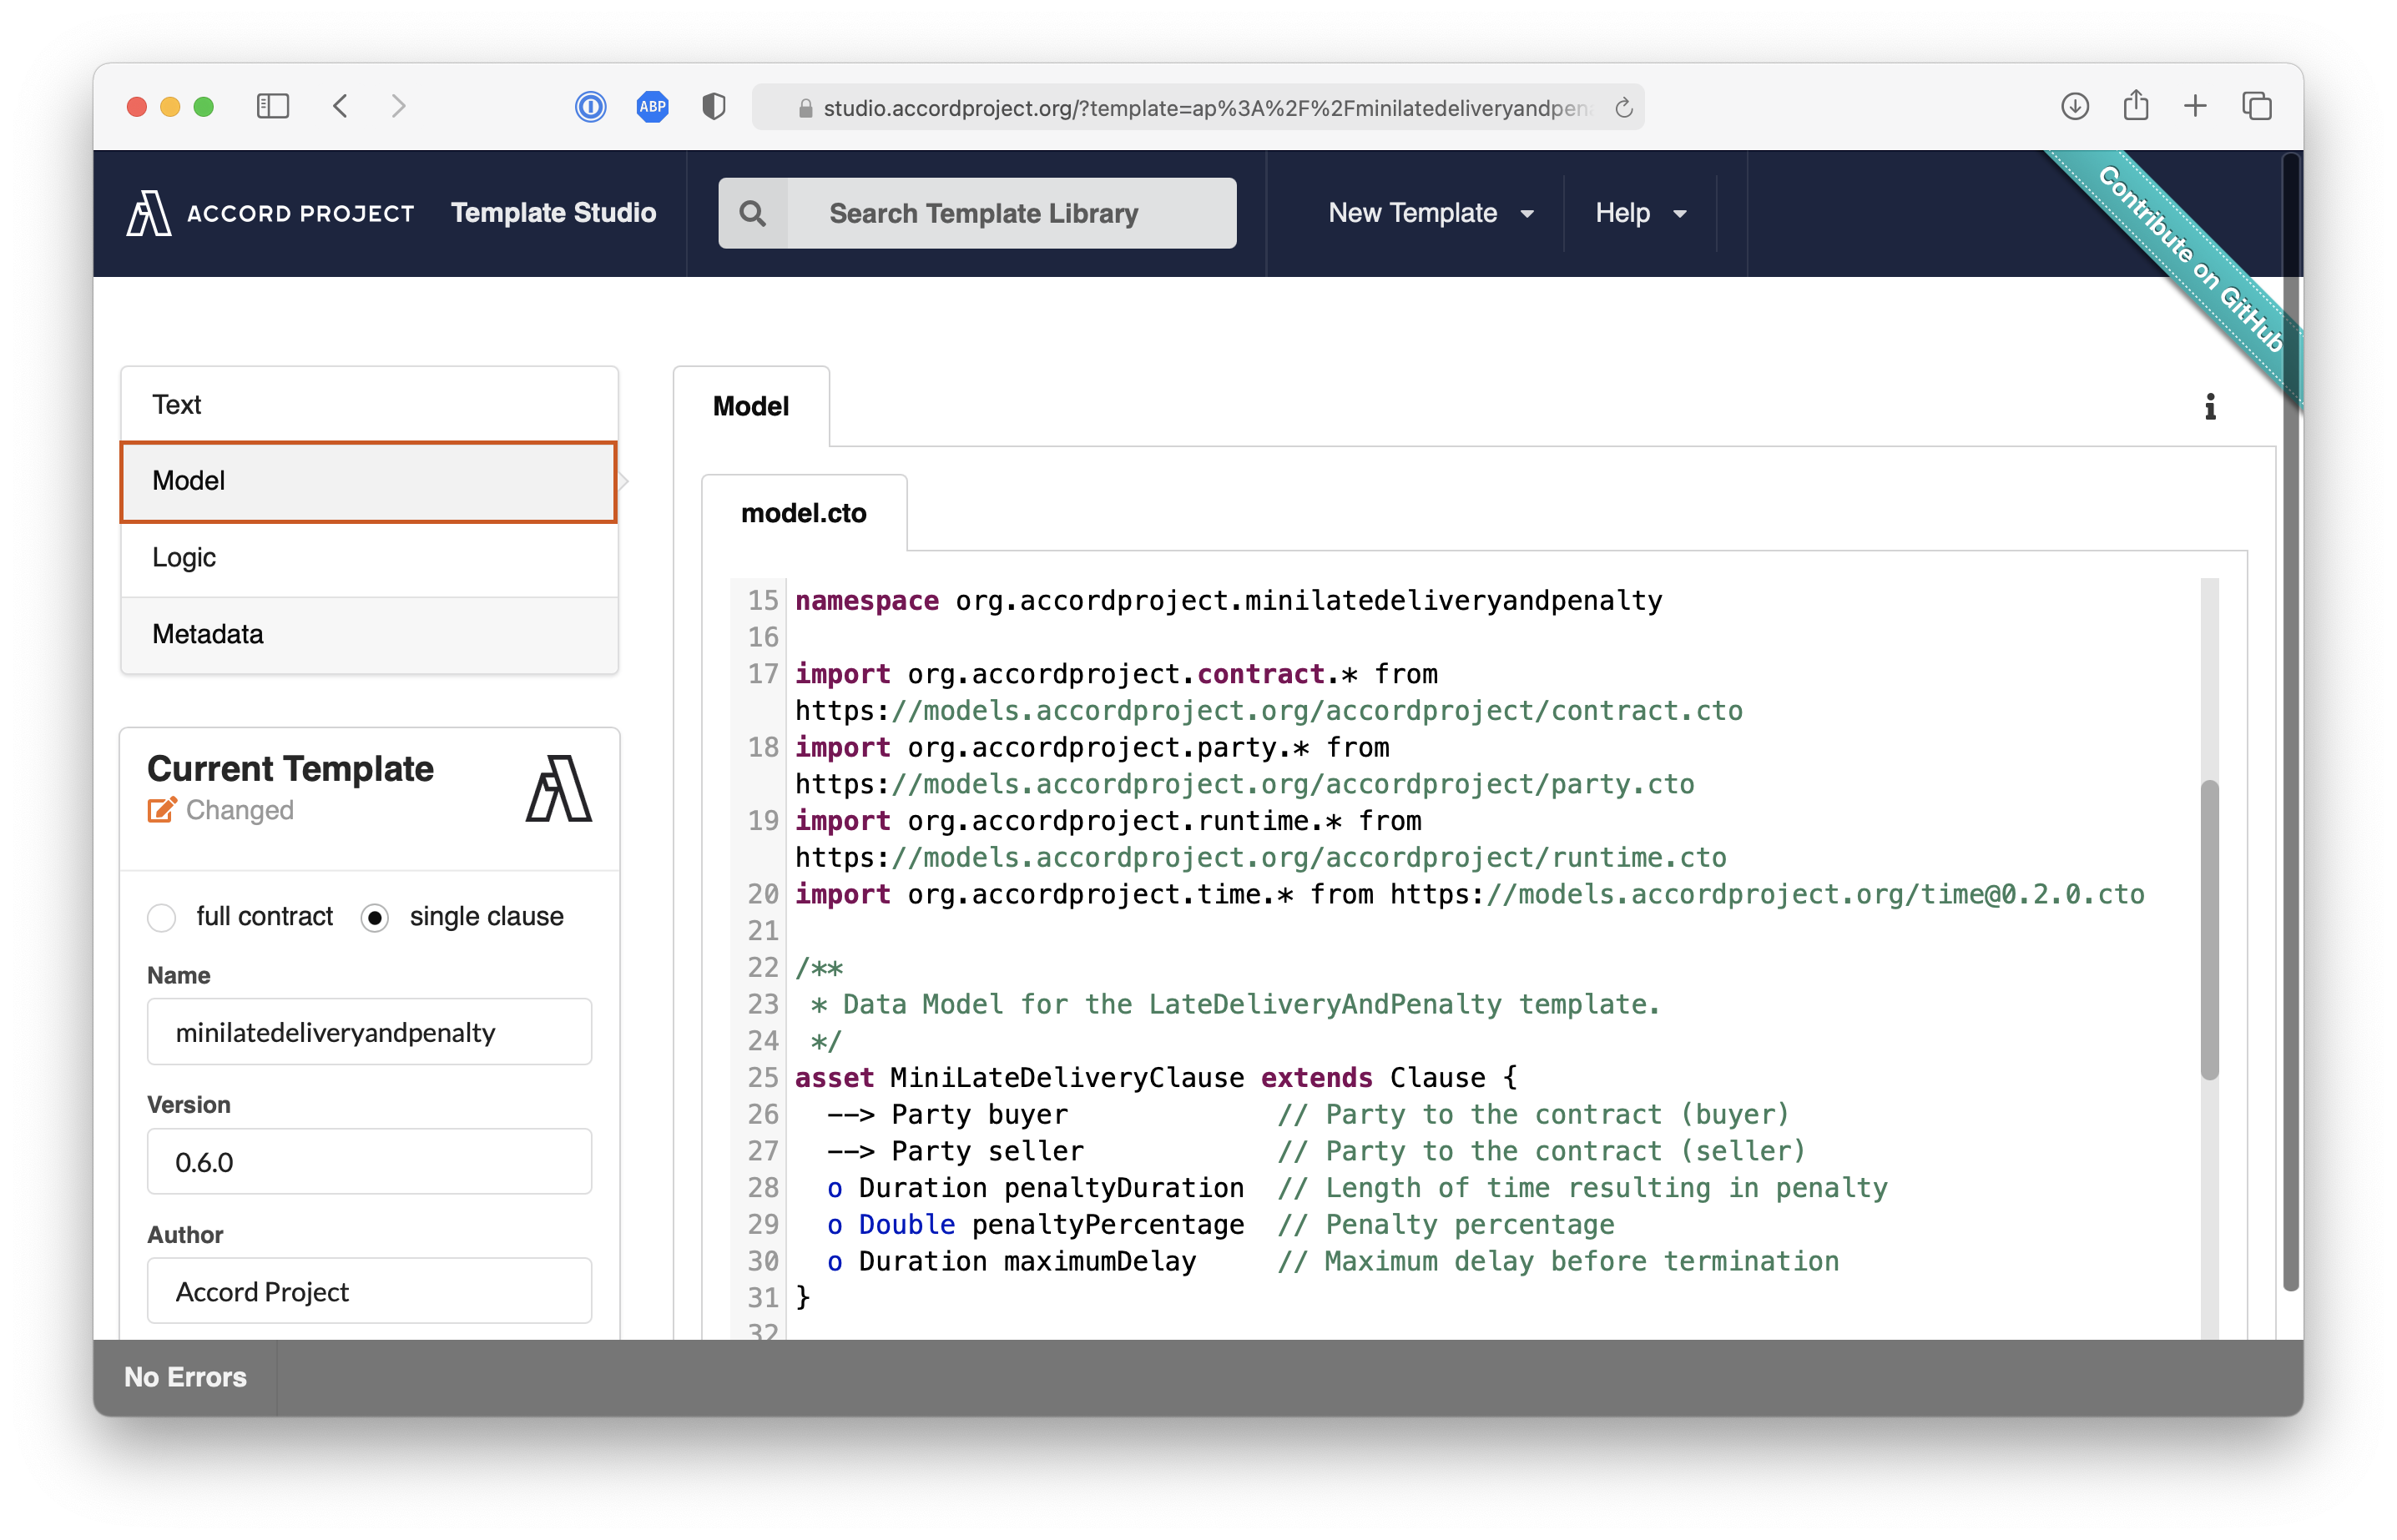Toggle Safari sidebar icon
2397x1540 pixels.
272,106
